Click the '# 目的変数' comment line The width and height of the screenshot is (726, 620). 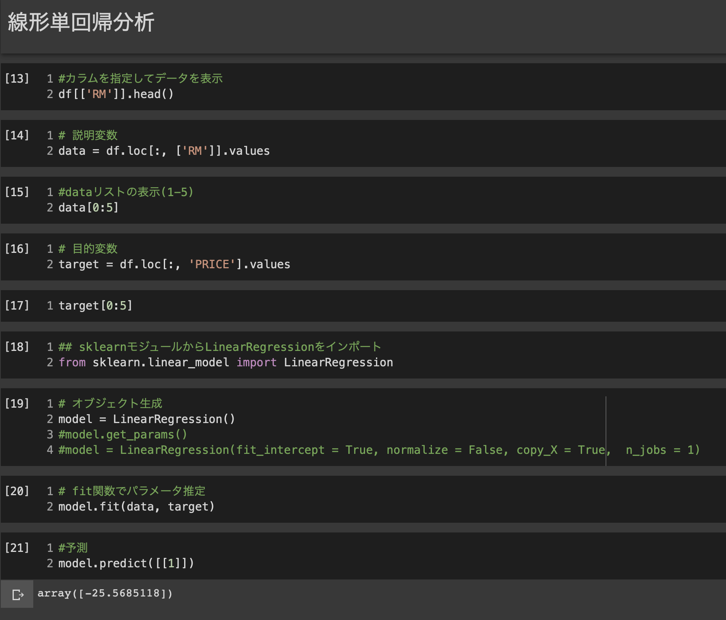[x=88, y=248]
